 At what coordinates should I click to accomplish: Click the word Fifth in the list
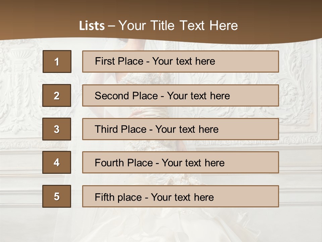pyautogui.click(x=103, y=197)
